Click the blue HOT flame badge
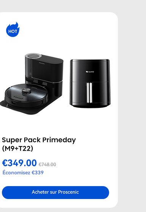Screen dimensions: 146x212 pyautogui.click(x=13, y=30)
